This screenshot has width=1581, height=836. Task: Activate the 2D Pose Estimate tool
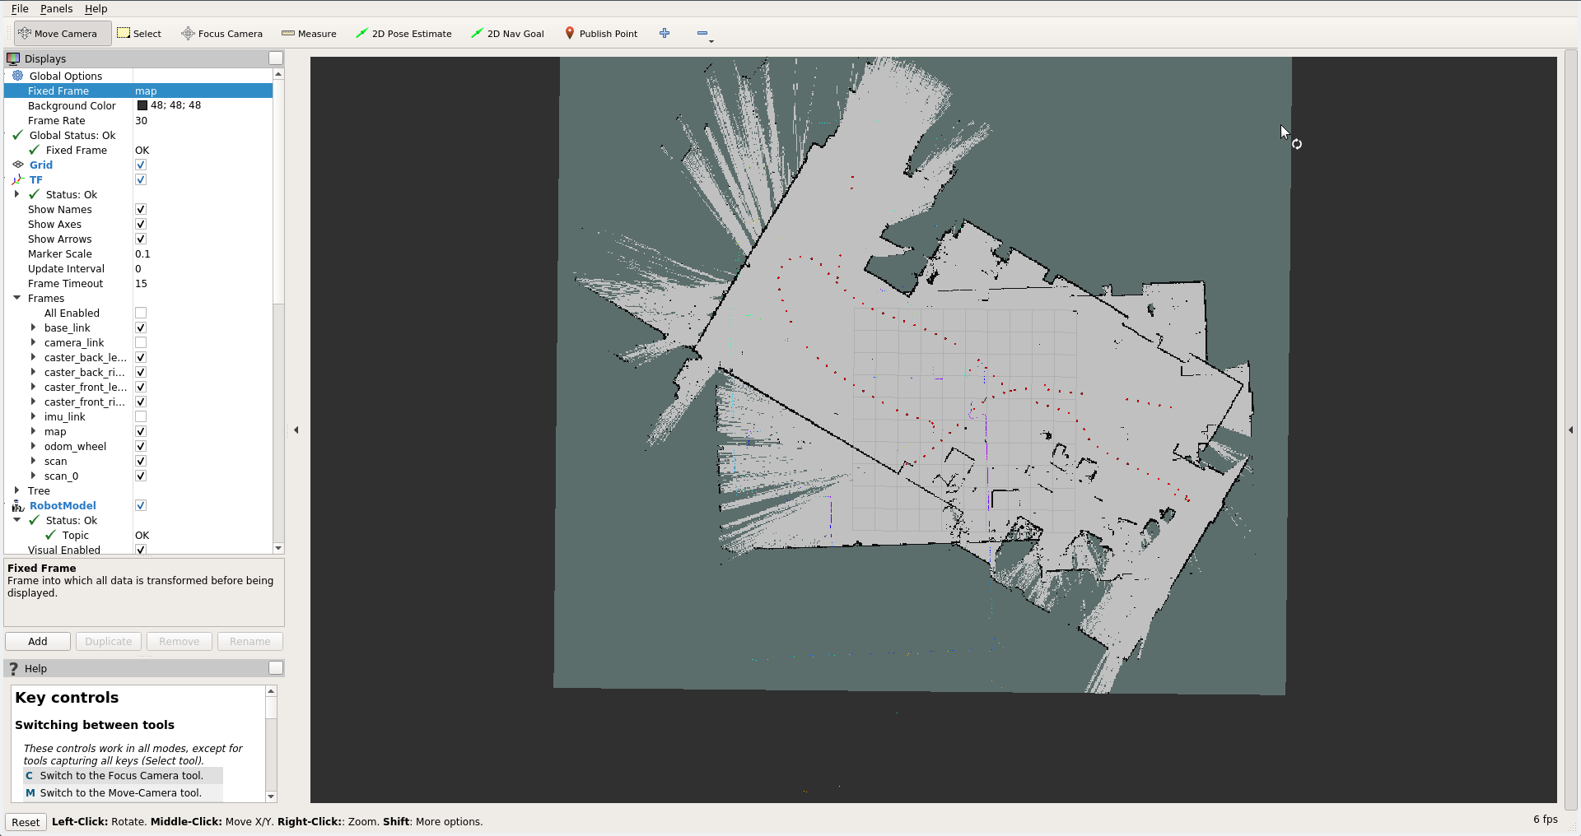point(403,33)
